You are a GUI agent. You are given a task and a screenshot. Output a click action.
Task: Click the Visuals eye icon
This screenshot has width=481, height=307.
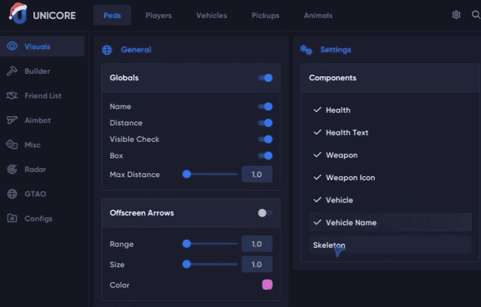pyautogui.click(x=12, y=46)
